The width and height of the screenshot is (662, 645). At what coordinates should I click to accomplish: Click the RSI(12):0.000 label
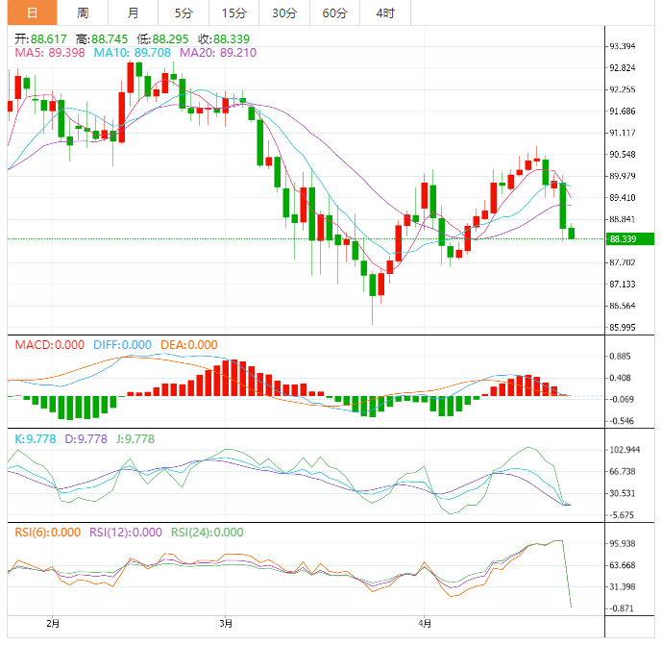[x=126, y=533]
